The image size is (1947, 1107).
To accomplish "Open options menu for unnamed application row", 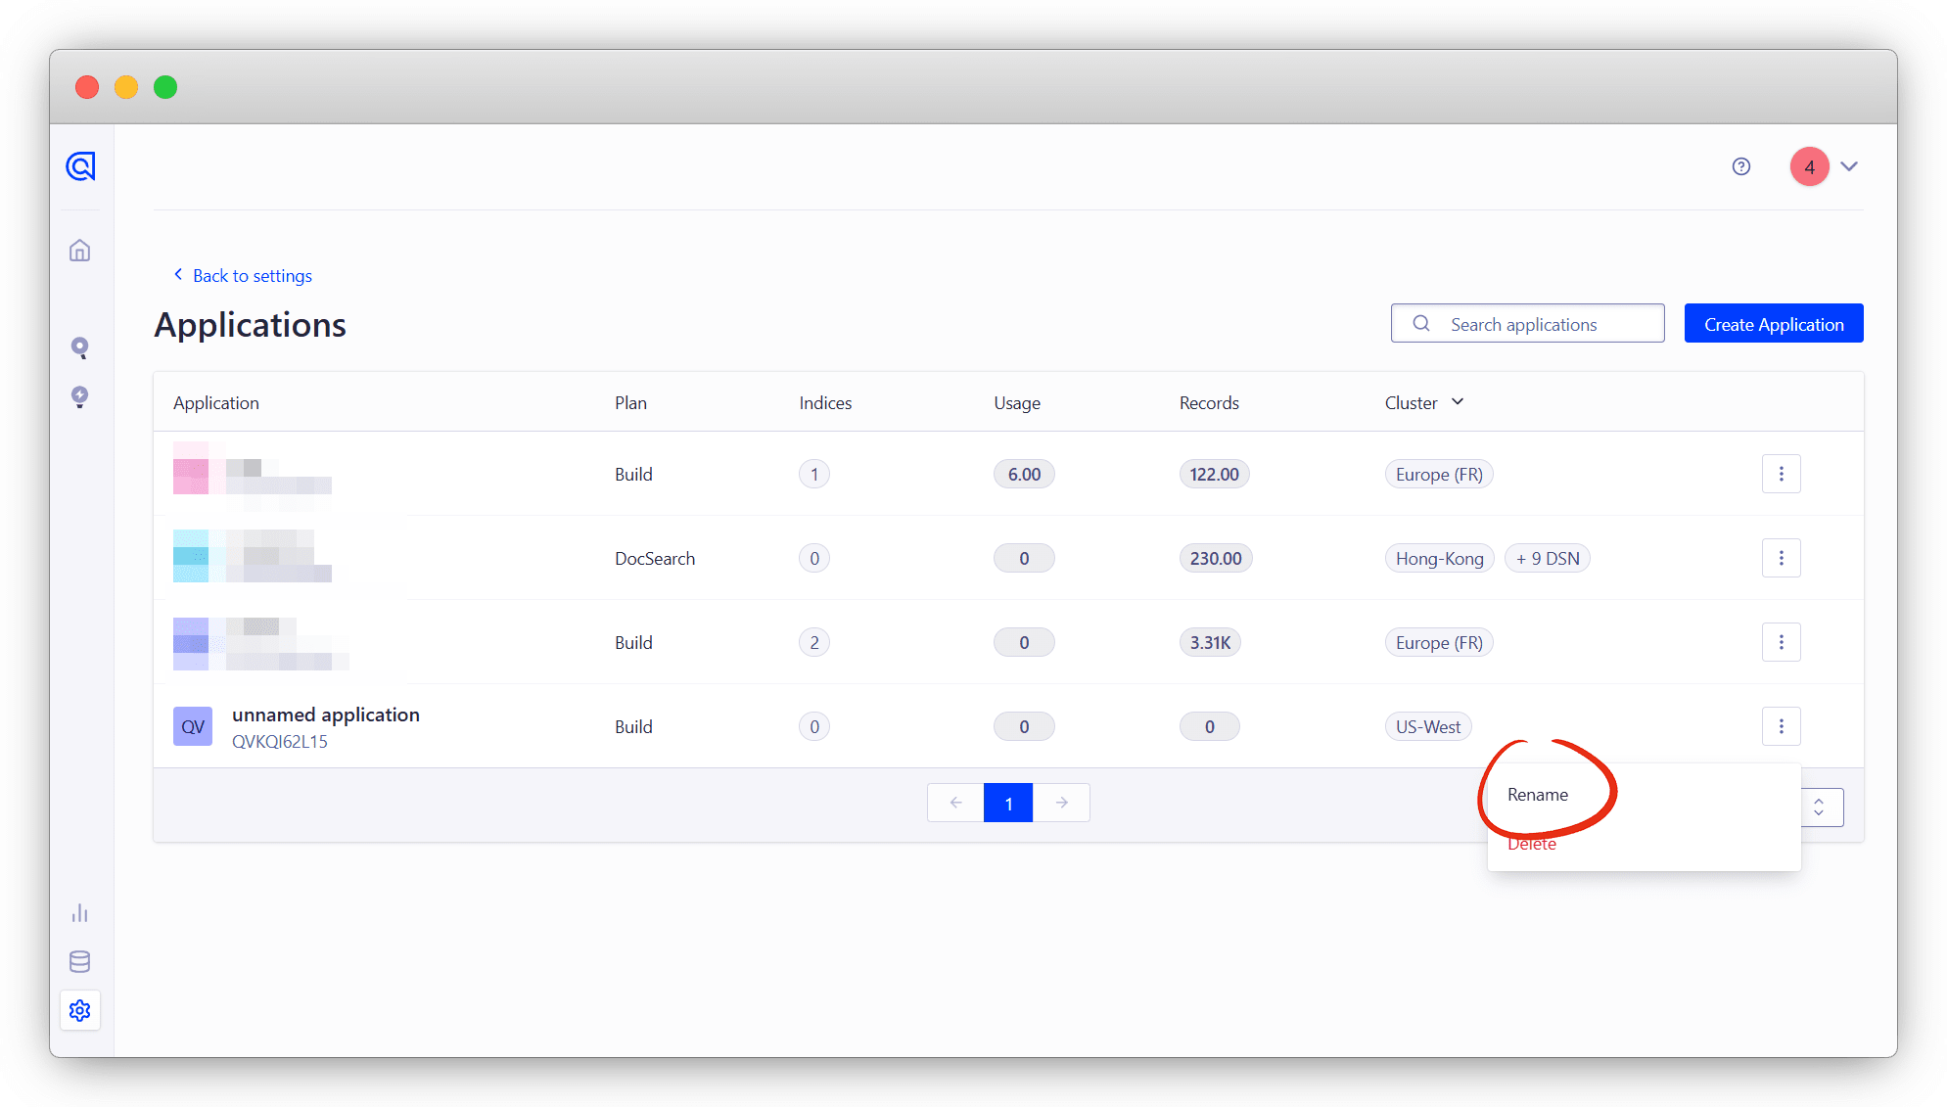I will [x=1781, y=726].
